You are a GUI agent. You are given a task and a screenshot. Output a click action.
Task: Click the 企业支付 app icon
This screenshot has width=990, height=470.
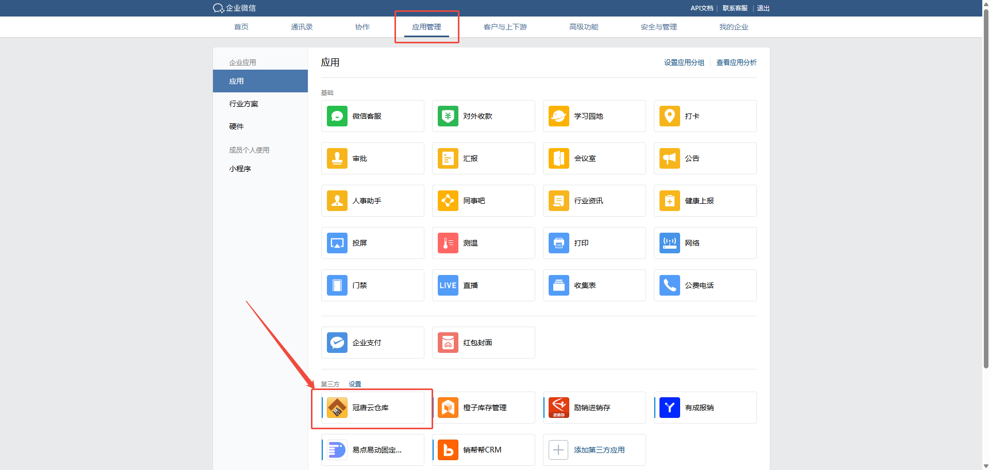[x=337, y=343]
